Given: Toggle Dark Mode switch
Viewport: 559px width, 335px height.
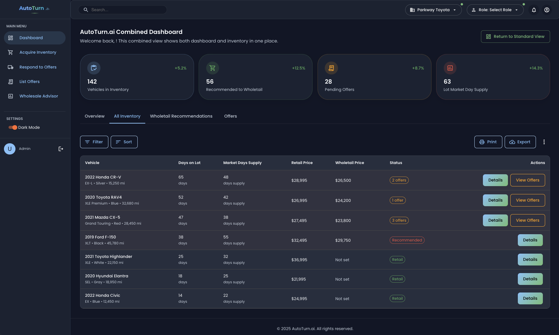Looking at the screenshot, I should (x=12, y=127).
